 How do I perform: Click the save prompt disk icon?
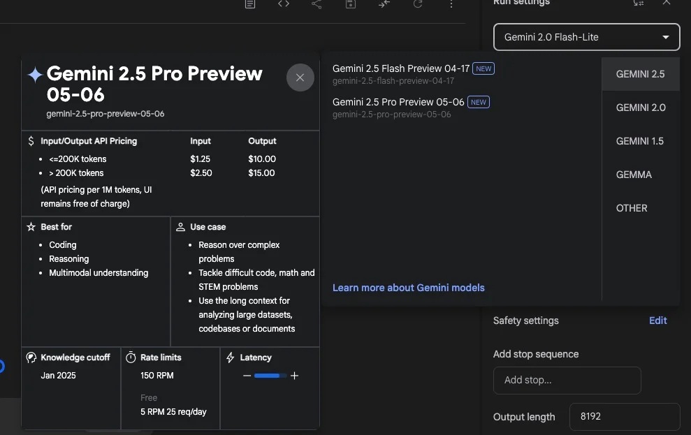click(350, 4)
